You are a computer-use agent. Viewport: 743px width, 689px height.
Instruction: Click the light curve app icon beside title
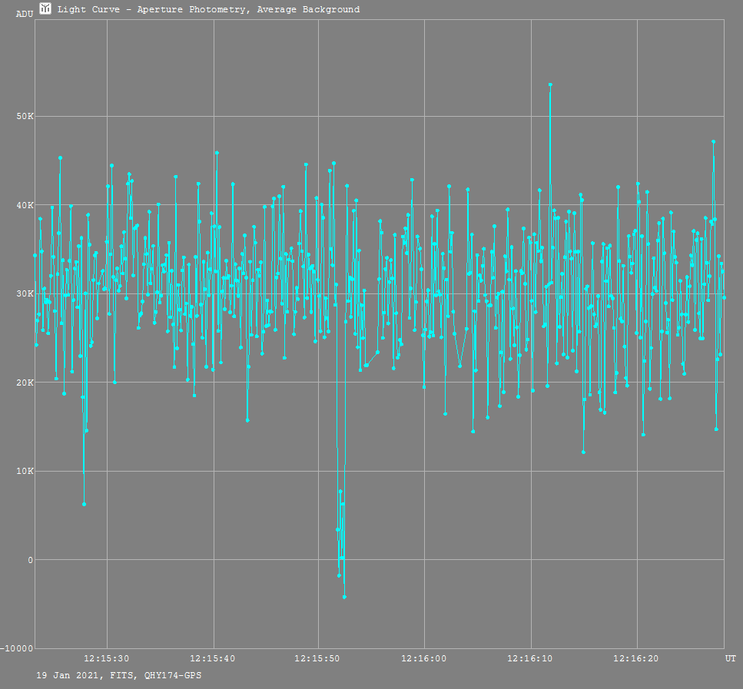[x=45, y=8]
